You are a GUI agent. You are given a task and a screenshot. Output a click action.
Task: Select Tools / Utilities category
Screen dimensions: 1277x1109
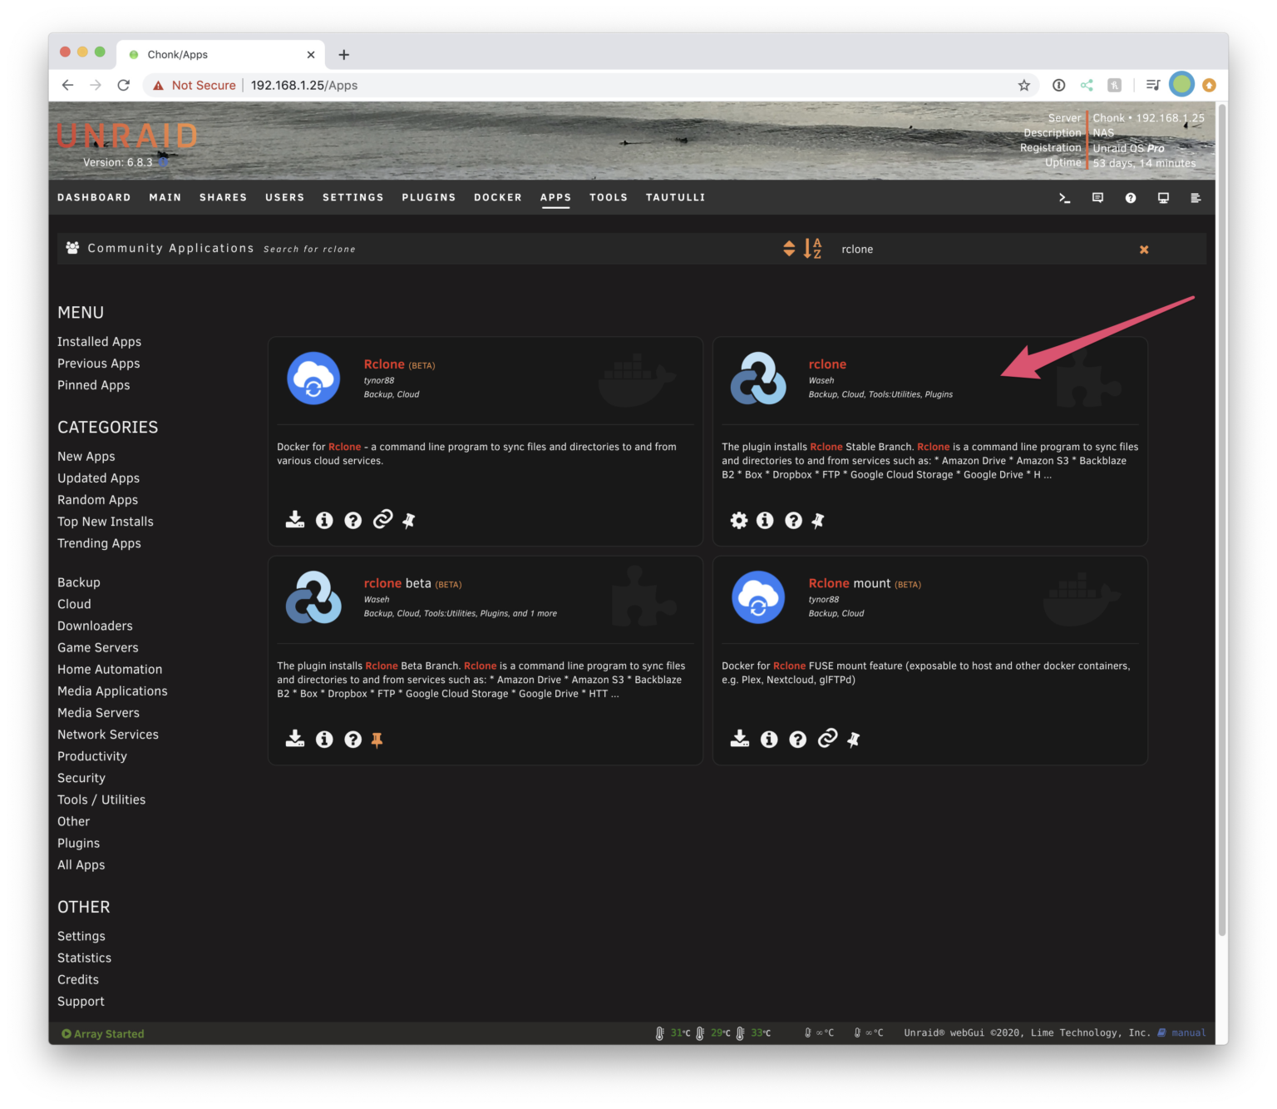[101, 800]
